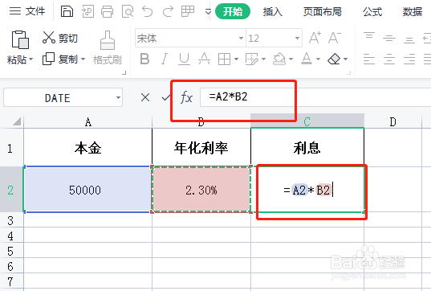Viewport: 431px width, 291px height.
Task: Decrease font size with A- icon
Action: point(335,38)
